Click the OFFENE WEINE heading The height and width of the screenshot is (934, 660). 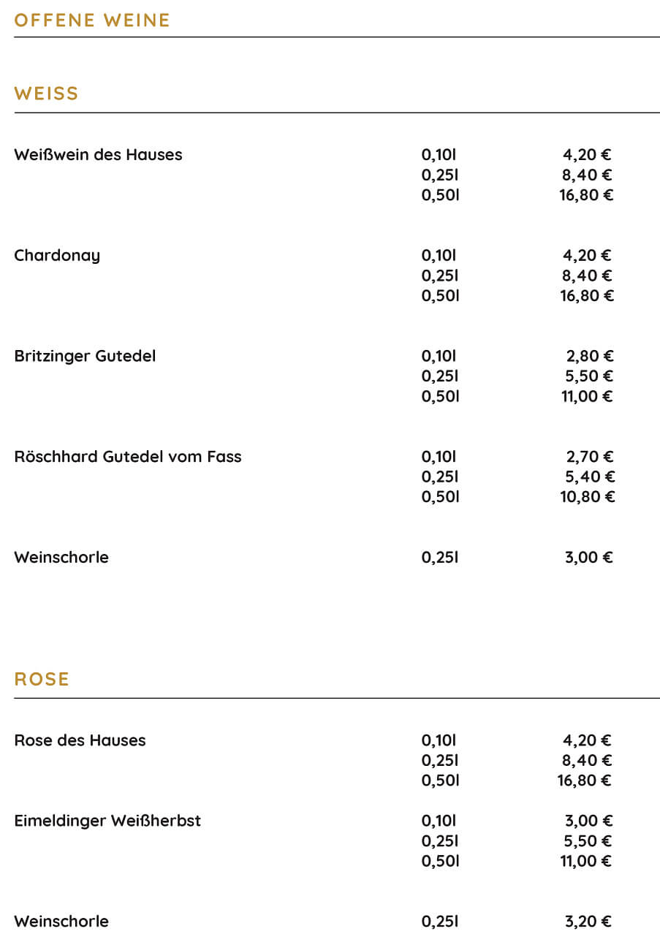[x=92, y=20]
